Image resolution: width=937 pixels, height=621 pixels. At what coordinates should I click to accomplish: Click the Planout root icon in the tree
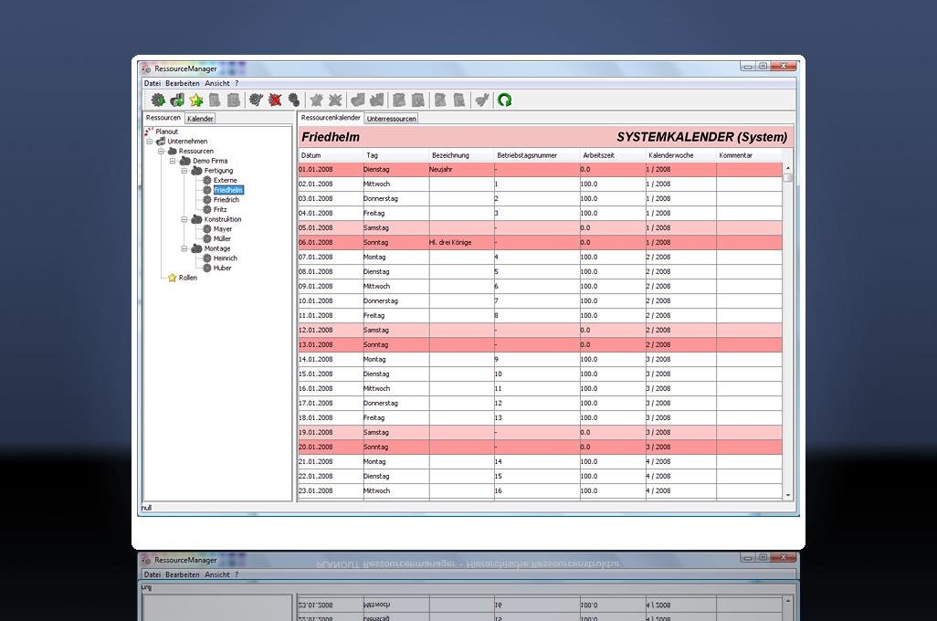[x=149, y=132]
